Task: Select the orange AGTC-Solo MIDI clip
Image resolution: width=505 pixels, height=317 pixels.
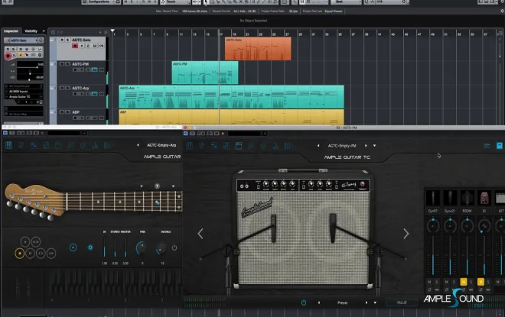Action: 258,49
